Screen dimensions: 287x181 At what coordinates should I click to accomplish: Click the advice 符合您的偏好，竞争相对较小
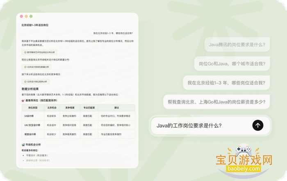tap(116, 125)
